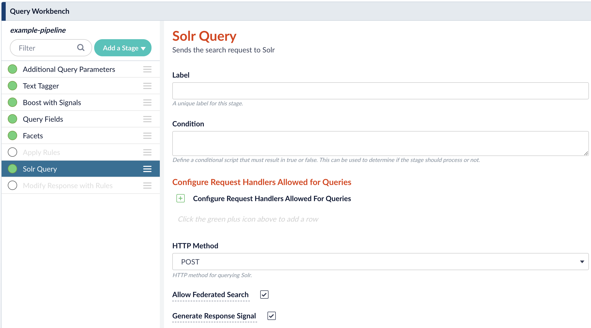
Task: Uncheck the Allow Federated Search checkbox
Action: point(264,294)
